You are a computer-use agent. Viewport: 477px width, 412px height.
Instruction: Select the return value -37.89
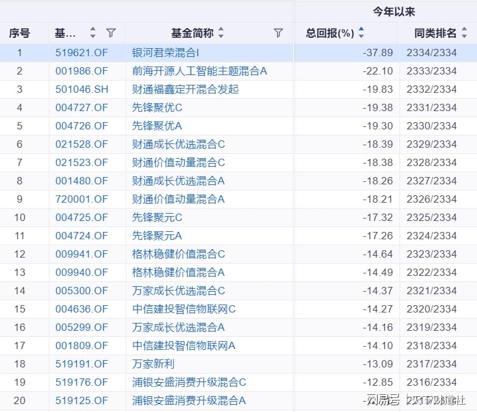[378, 52]
